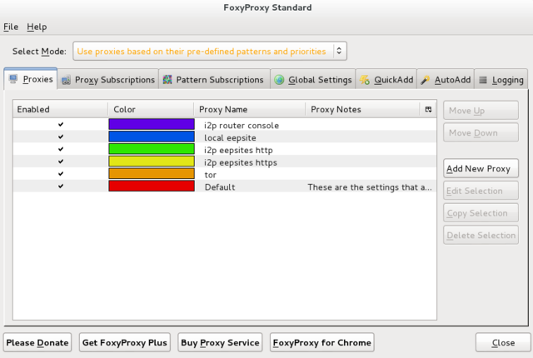
Task: Click the Close button
Action: click(503, 342)
